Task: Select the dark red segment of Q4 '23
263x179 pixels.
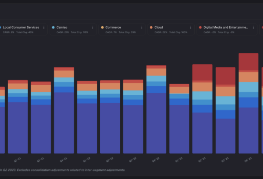Action: [248, 62]
